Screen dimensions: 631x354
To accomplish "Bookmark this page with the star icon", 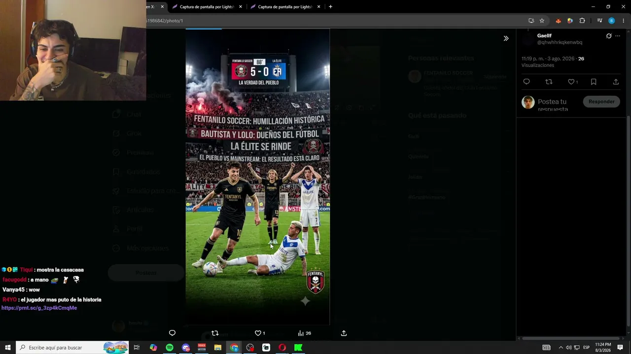I will (542, 21).
